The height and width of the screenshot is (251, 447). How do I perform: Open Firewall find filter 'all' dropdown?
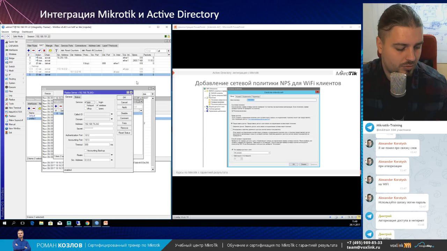169,51
